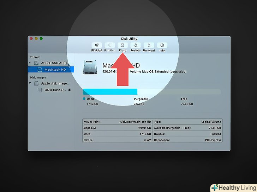
Task: Select Apple disk image in sidebar
Action: pyautogui.click(x=51, y=83)
